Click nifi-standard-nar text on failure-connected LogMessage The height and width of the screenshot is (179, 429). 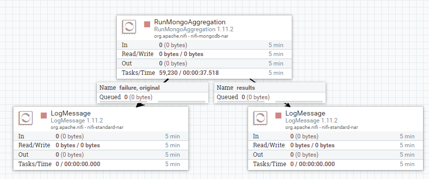coord(87,127)
